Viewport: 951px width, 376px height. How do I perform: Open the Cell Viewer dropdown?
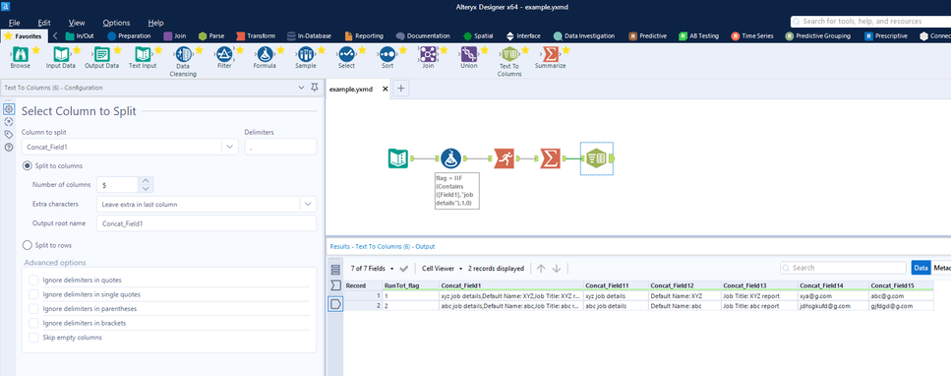tap(443, 268)
